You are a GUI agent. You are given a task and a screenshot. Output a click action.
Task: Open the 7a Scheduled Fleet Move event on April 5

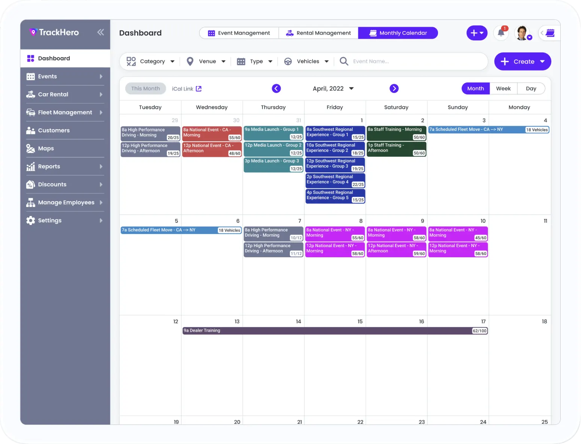click(181, 230)
